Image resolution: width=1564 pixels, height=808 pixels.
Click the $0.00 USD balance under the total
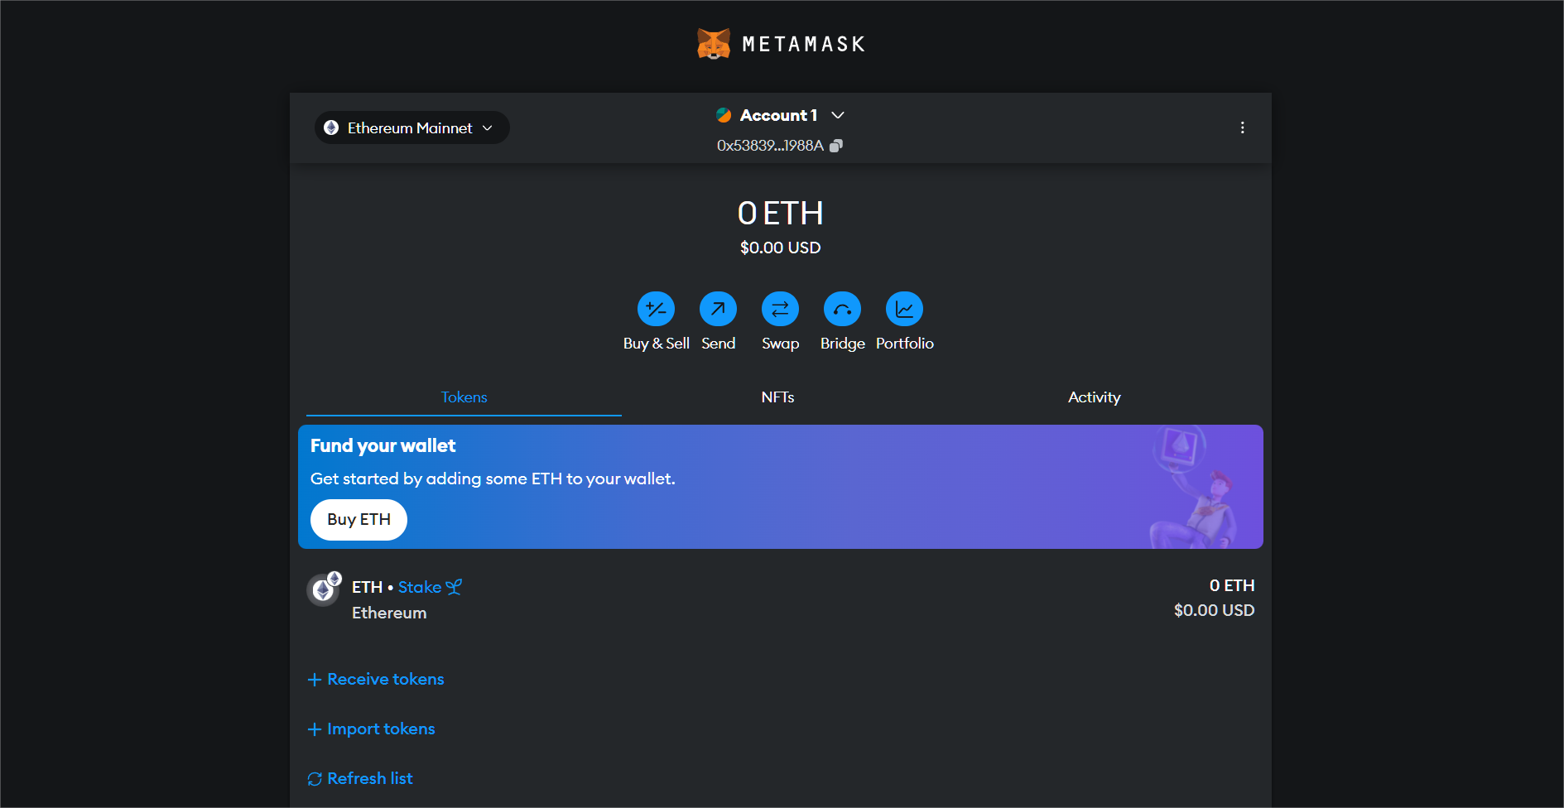click(x=780, y=248)
